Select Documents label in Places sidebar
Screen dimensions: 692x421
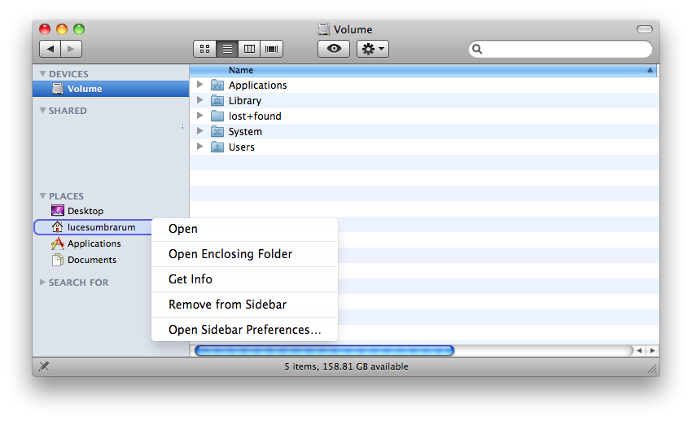point(92,260)
